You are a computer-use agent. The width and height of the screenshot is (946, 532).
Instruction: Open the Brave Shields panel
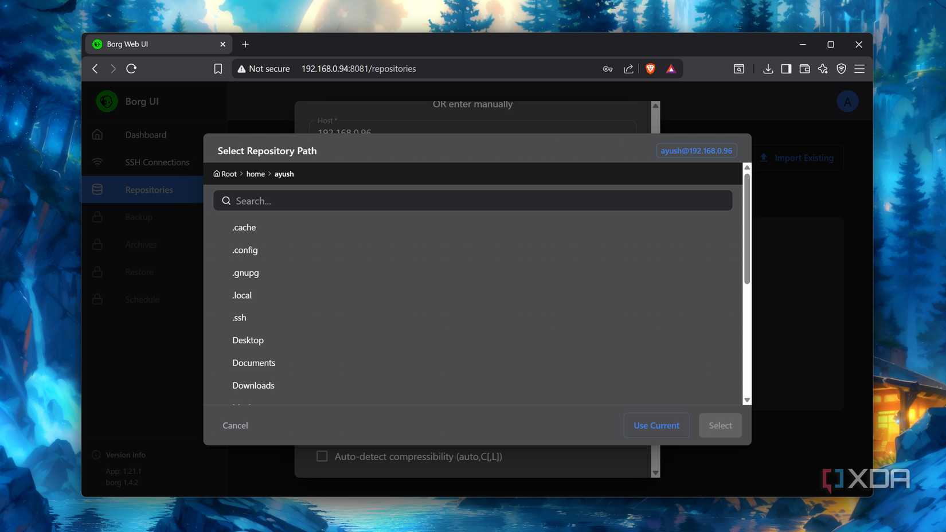[650, 68]
